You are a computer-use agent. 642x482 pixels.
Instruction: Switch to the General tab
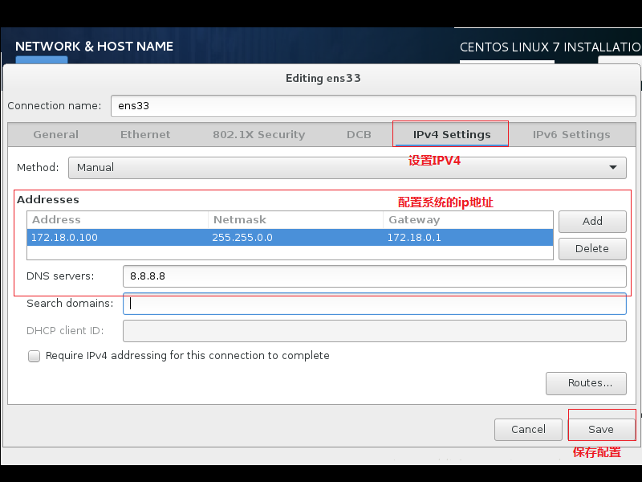[x=55, y=135]
